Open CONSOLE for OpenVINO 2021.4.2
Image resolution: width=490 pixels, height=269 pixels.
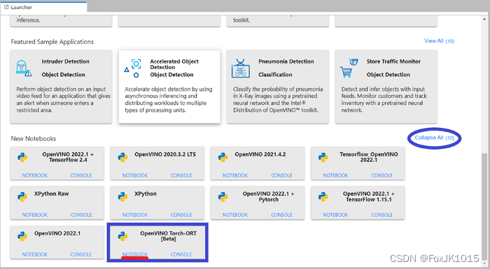(282, 175)
